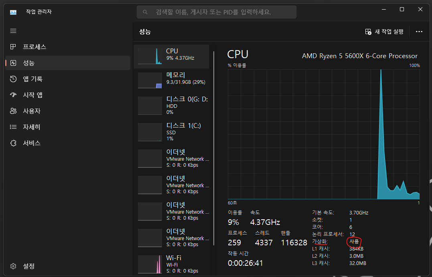432x277 pixels.
Task: Go to 사용자 tab
Action: pyautogui.click(x=68, y=111)
